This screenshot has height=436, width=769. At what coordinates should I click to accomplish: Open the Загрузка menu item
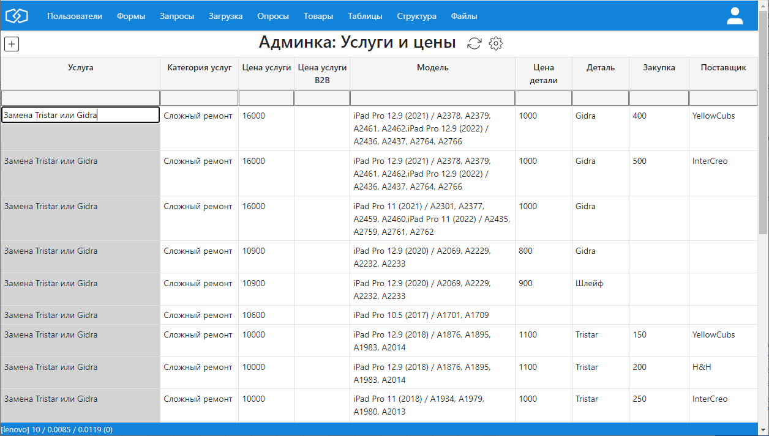[225, 17]
